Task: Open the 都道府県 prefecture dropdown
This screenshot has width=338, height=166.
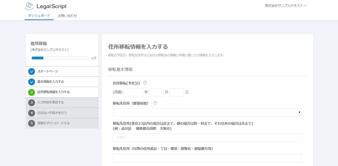Action: [207, 112]
